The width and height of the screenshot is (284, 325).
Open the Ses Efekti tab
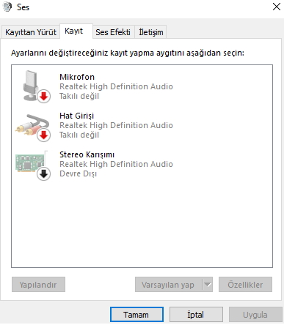pos(113,32)
